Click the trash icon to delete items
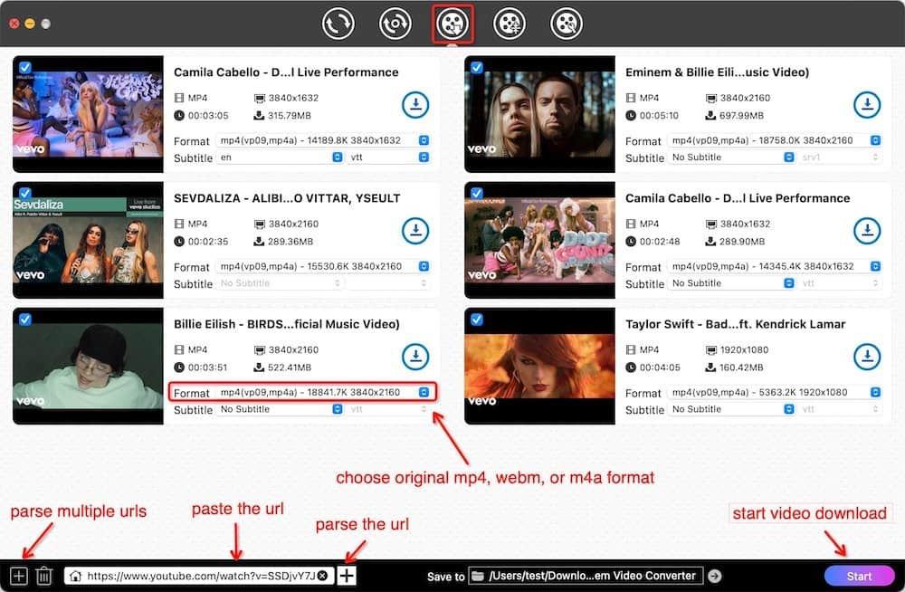The width and height of the screenshot is (905, 592). [43, 576]
